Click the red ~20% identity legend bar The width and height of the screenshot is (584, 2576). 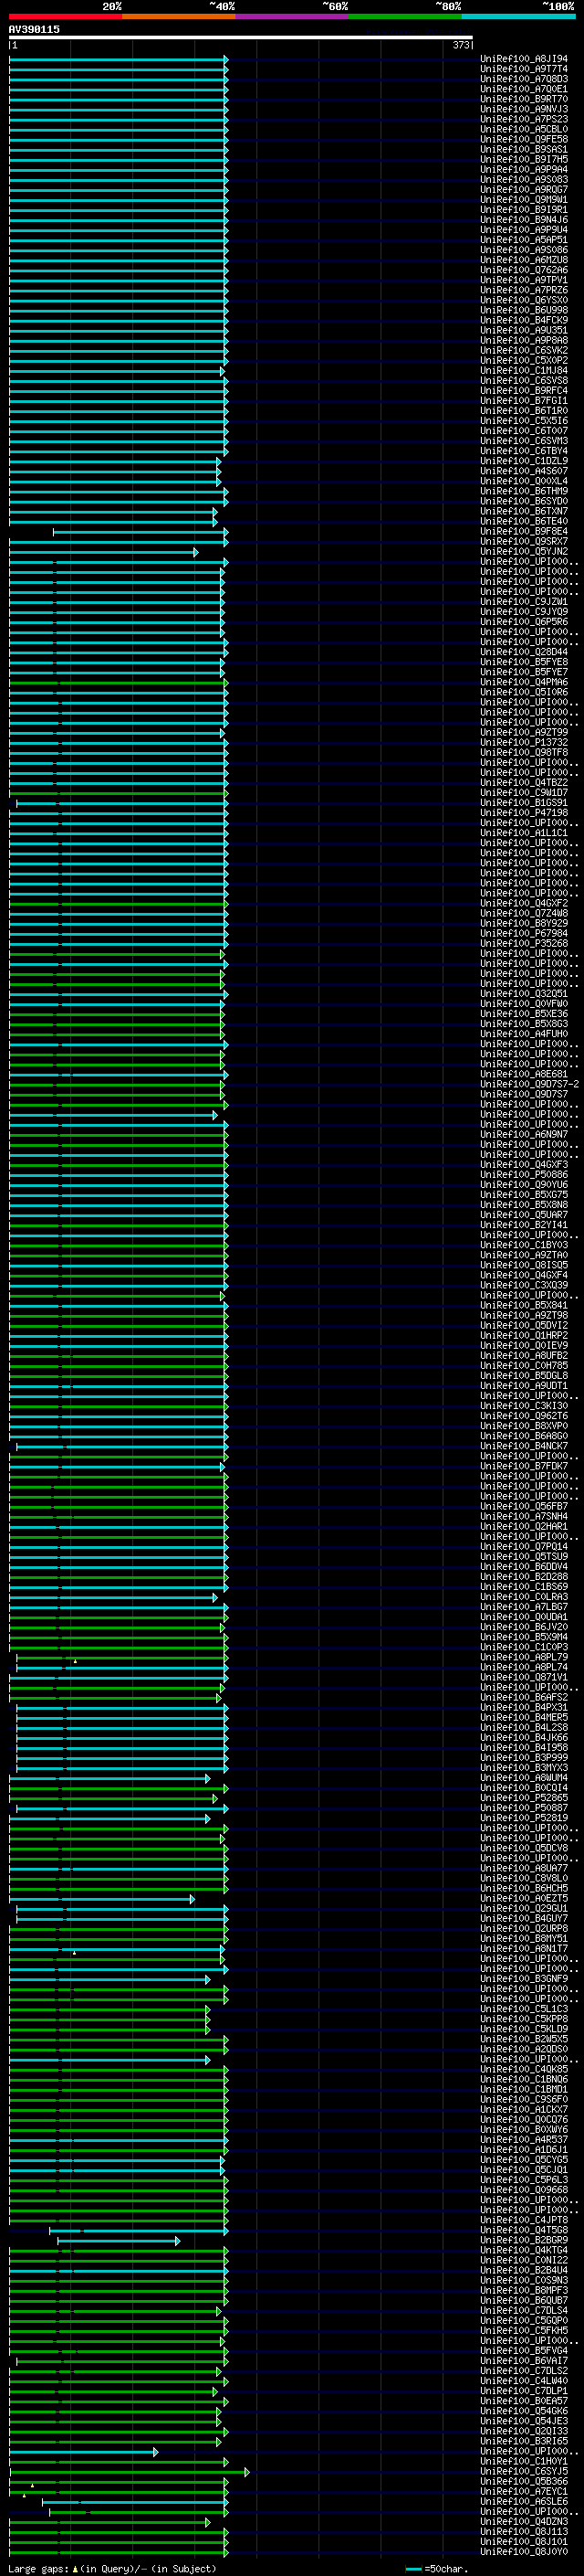66,16
